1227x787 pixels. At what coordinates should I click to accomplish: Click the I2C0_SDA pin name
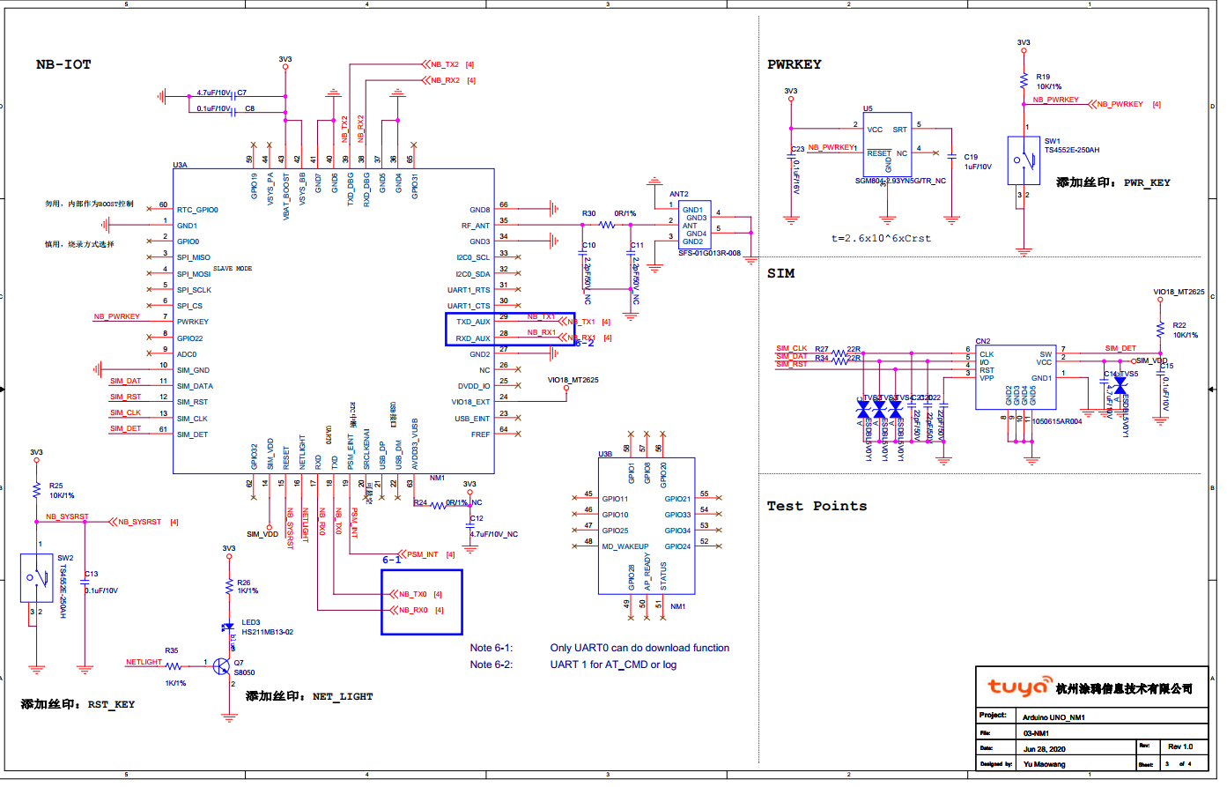pyautogui.click(x=473, y=274)
